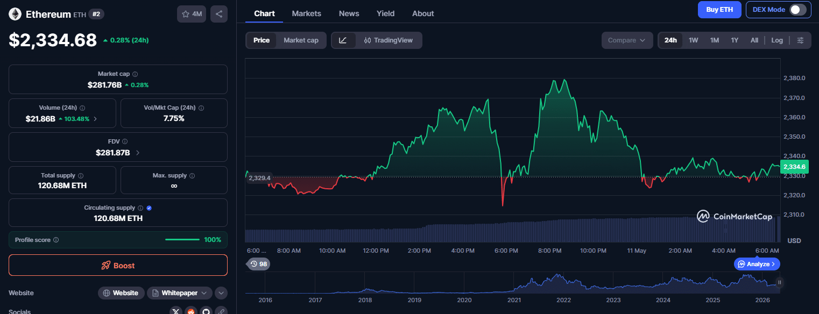The width and height of the screenshot is (819, 314).
Task: Set chart range to 1Y
Action: pyautogui.click(x=735, y=40)
